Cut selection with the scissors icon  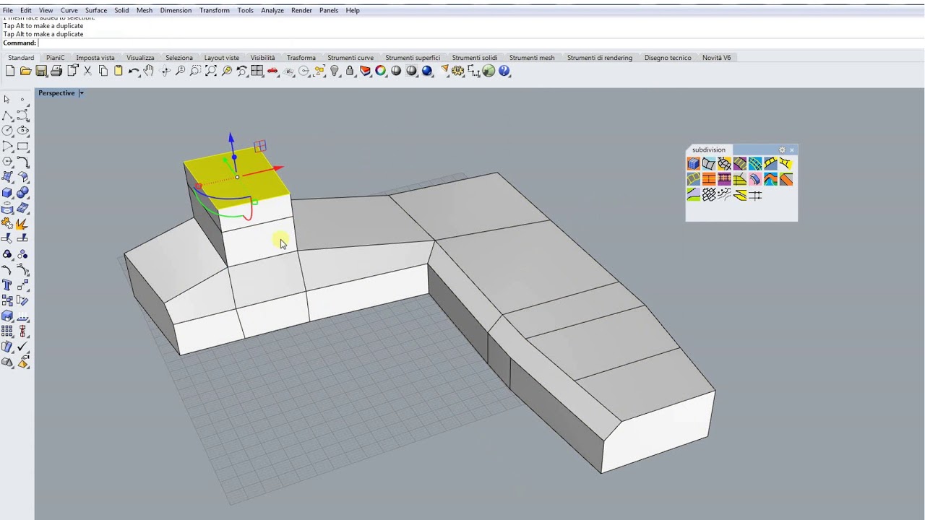(x=87, y=71)
